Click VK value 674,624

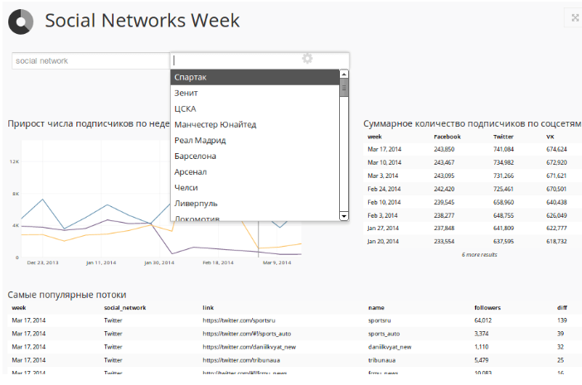coord(556,149)
